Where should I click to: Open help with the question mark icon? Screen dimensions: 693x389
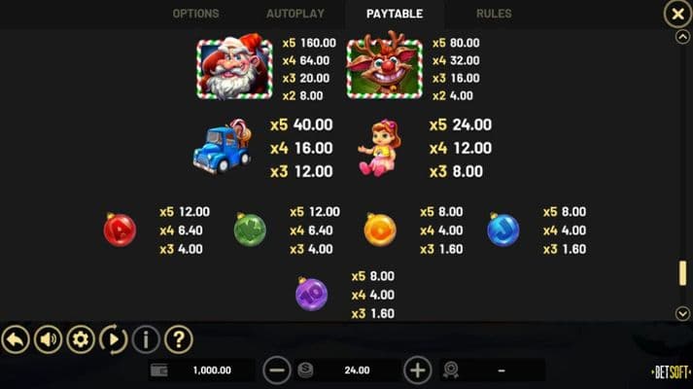tap(179, 339)
